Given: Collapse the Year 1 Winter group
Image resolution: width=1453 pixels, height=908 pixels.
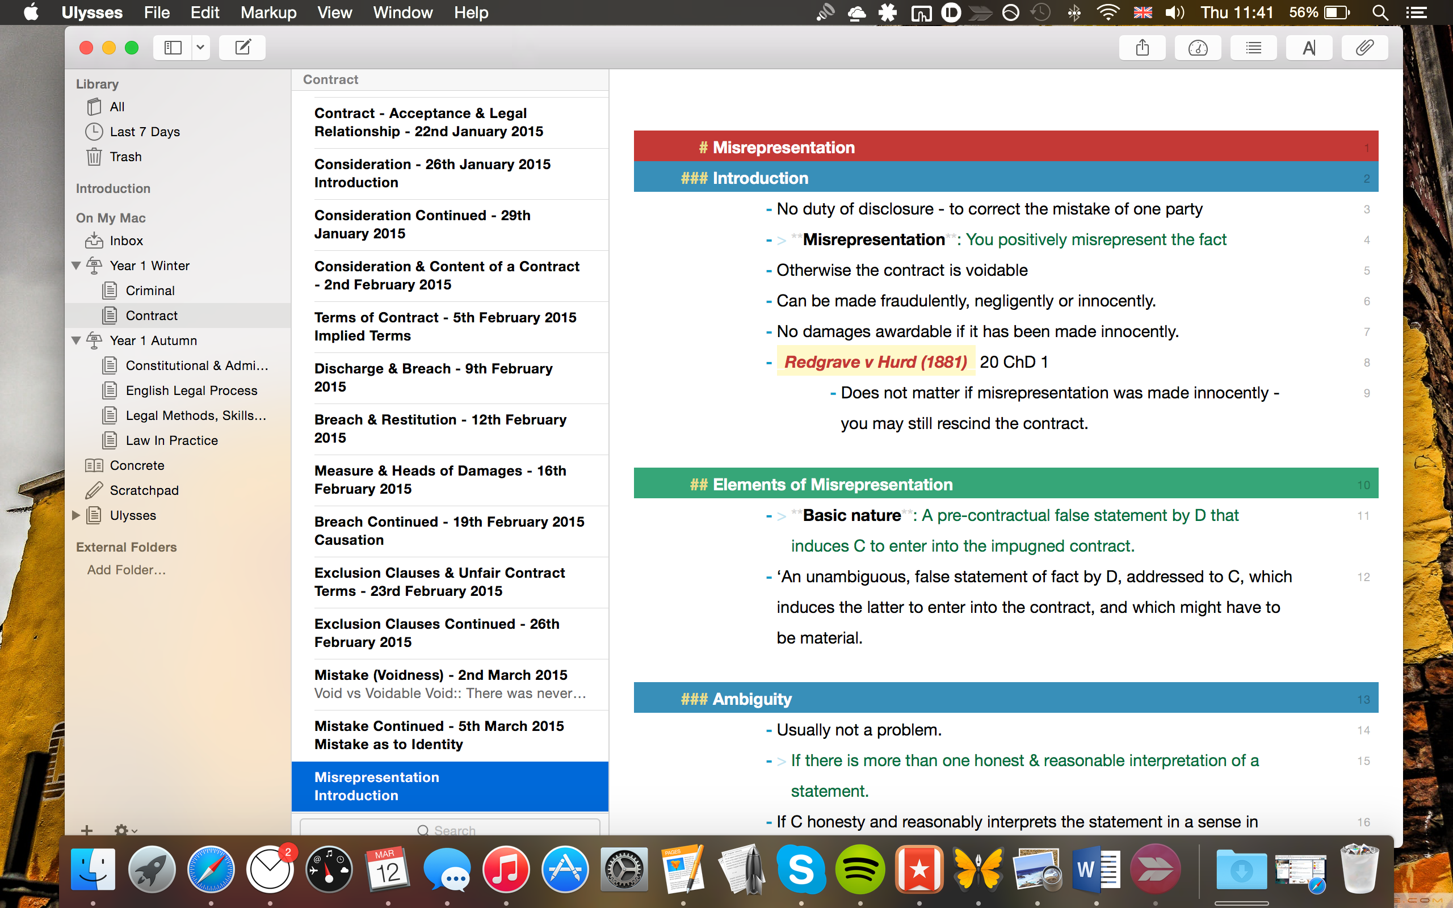Looking at the screenshot, I should click(x=76, y=266).
